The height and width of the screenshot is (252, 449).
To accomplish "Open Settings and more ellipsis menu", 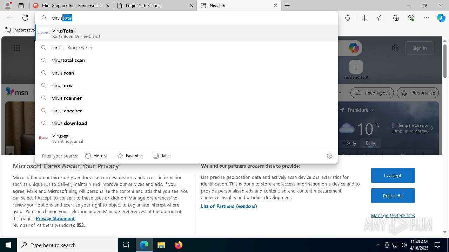I will coord(427,18).
